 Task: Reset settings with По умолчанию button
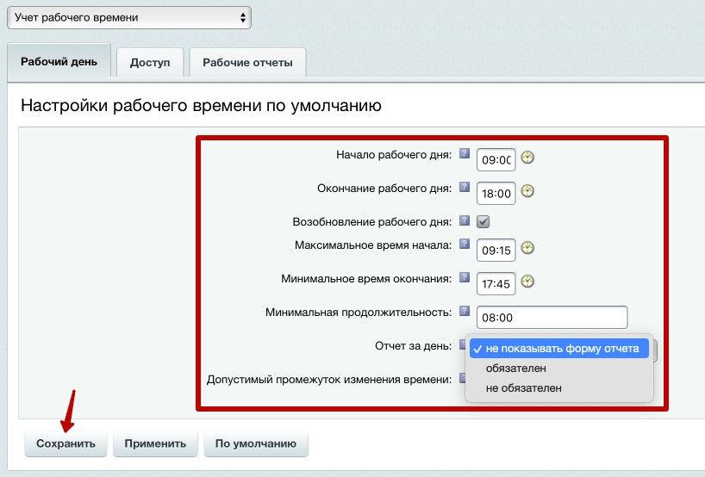pyautogui.click(x=255, y=444)
